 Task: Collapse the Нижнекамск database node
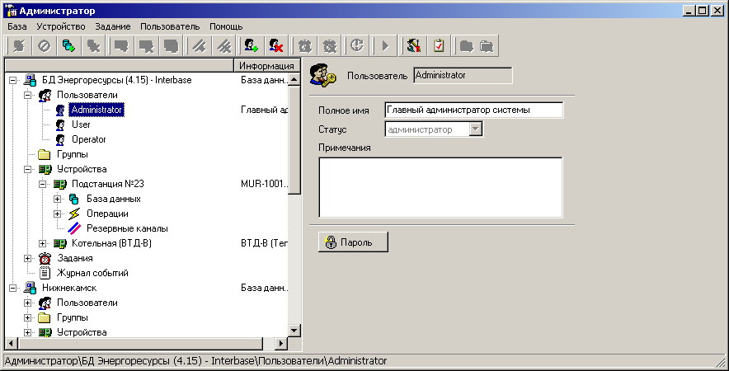click(13, 289)
